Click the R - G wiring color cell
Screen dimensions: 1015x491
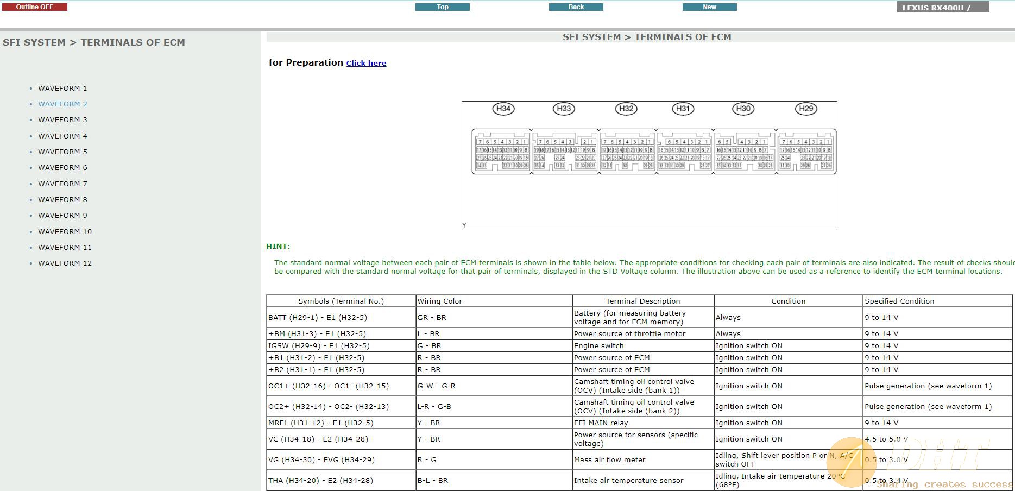(x=494, y=459)
